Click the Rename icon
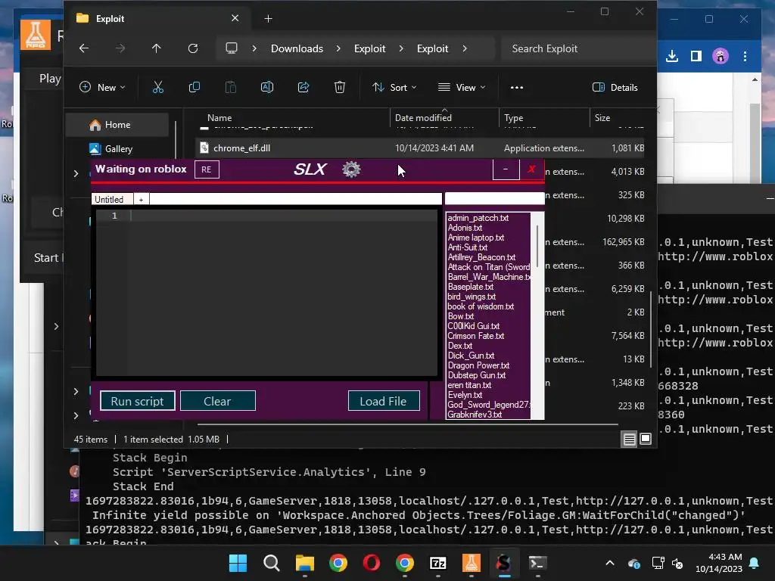This screenshot has height=581, width=775. point(267,88)
